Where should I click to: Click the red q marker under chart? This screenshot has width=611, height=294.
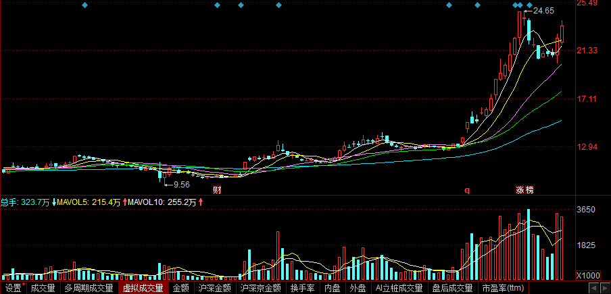467,190
